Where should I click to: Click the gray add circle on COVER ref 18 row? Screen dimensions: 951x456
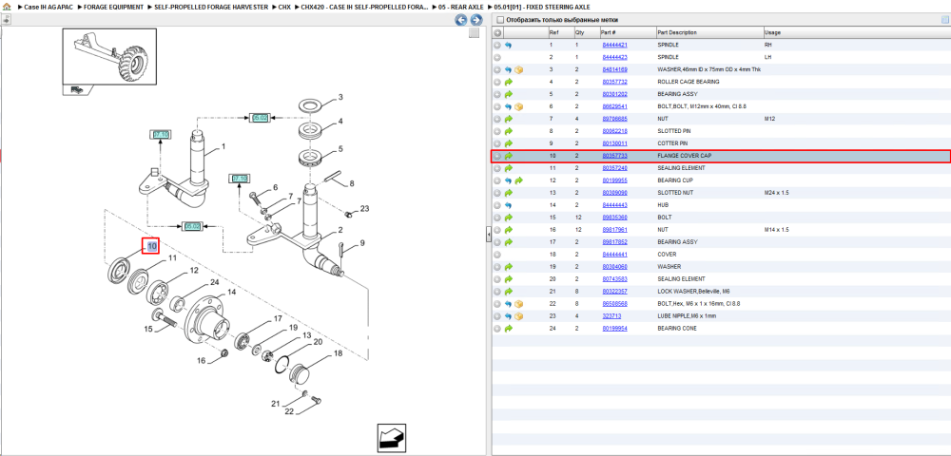[497, 255]
